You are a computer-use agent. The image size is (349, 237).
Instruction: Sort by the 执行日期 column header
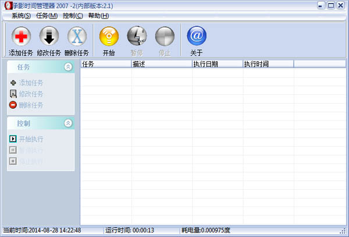(218, 64)
